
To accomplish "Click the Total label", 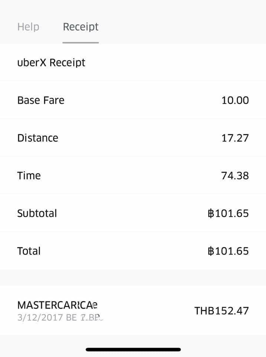I will [x=29, y=251].
